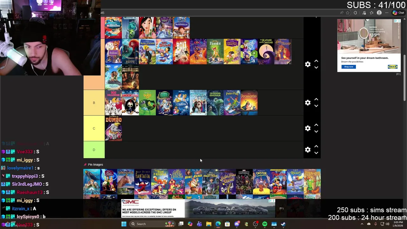Screen dimensions: 407x229
Task: Add page to favorites with star icon
Action: click(x=348, y=13)
